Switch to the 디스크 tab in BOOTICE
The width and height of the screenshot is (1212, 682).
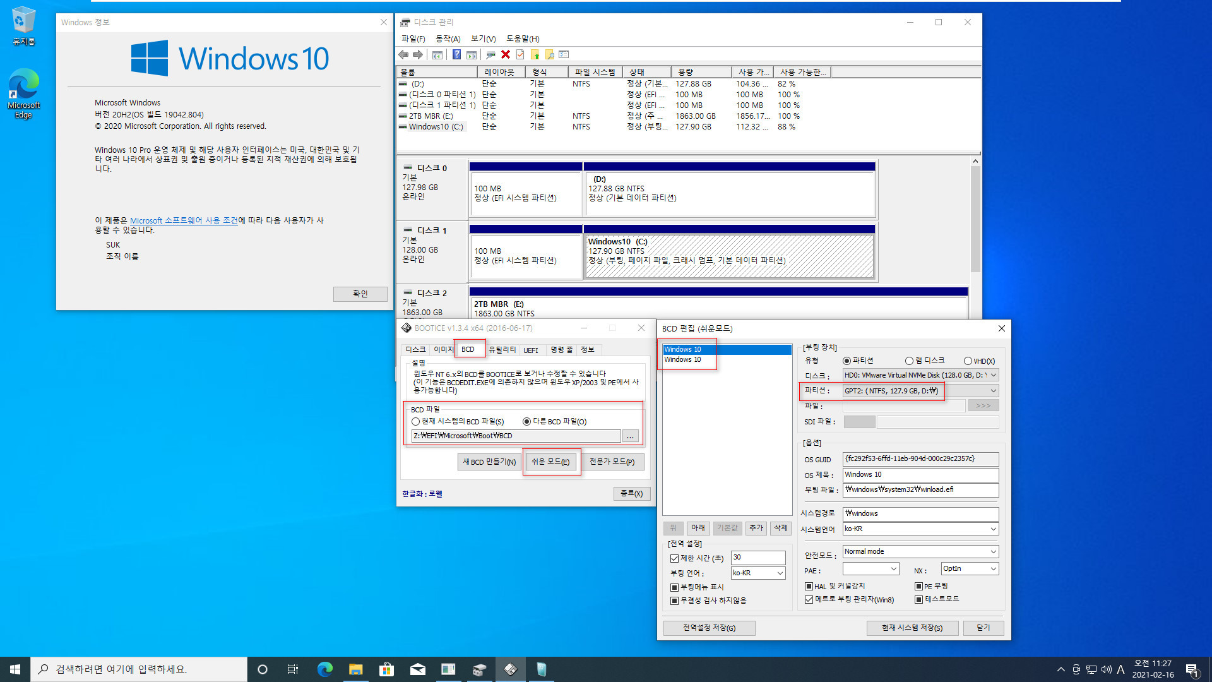[415, 349]
